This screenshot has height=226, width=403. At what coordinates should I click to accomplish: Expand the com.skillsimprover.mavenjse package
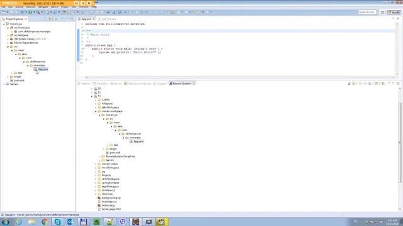pos(12,31)
